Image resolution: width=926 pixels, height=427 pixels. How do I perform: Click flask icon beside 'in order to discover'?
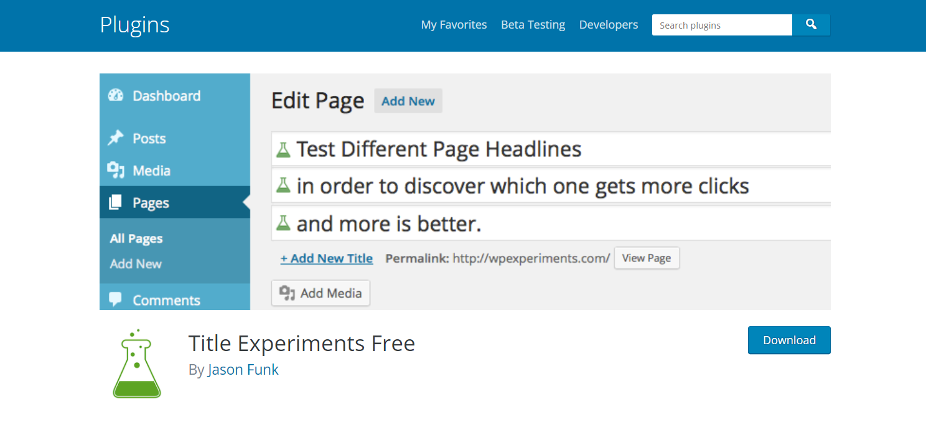coord(284,185)
